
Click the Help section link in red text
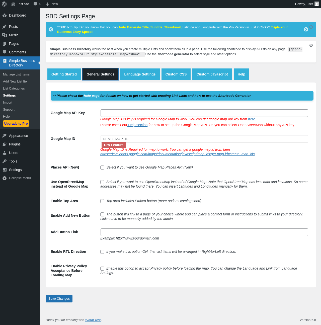[138, 125]
